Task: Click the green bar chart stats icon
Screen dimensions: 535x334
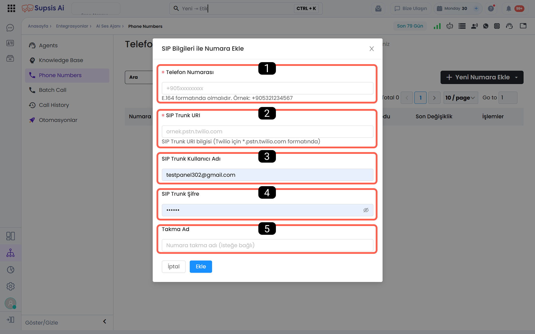Action: (437, 26)
